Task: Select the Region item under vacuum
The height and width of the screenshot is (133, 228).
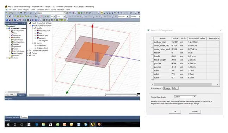Action: [x=44, y=40]
